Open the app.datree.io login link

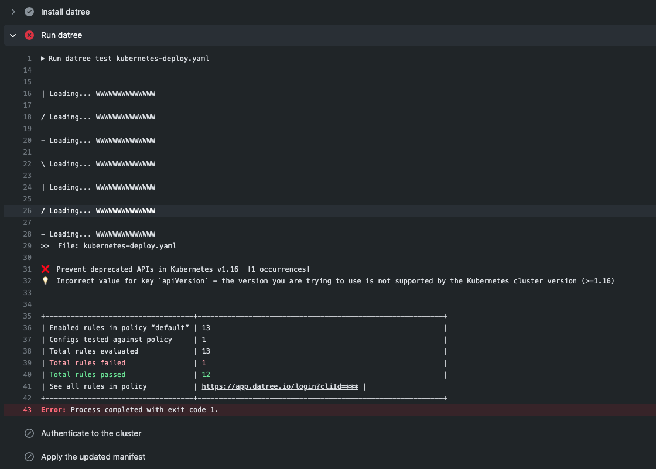click(x=280, y=386)
